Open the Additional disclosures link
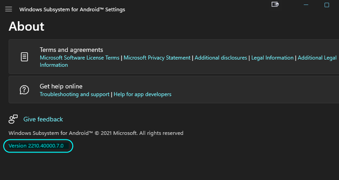Viewport: 339px width, 180px height. click(x=221, y=58)
